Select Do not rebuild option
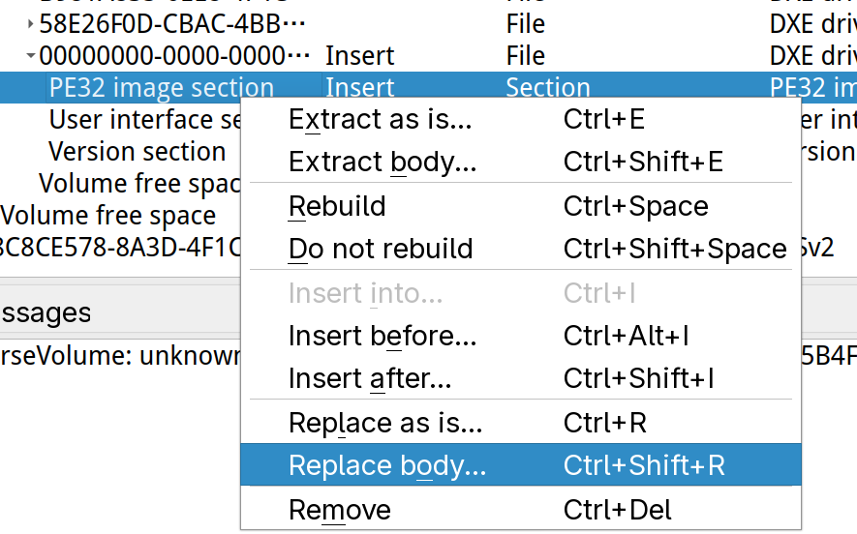 coord(520,249)
